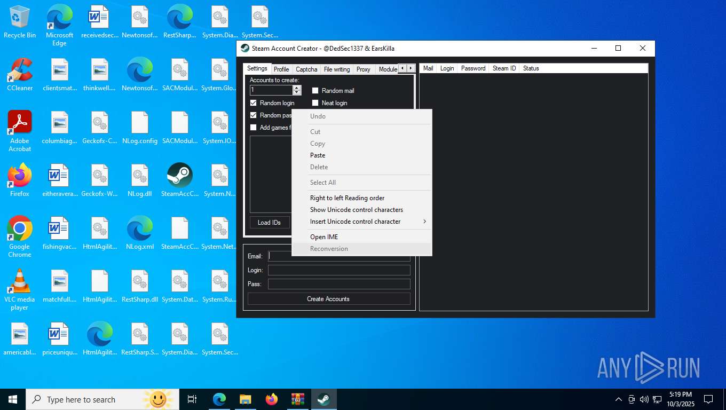Image resolution: width=726 pixels, height=410 pixels.
Task: Uncheck the Random pass checkbox
Action: point(254,115)
